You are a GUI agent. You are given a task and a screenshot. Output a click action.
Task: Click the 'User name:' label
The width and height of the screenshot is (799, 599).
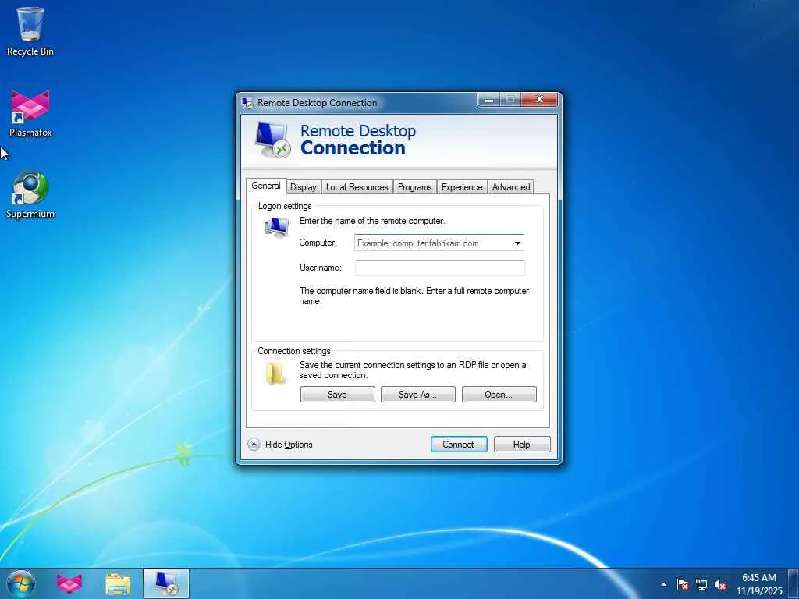coord(321,268)
